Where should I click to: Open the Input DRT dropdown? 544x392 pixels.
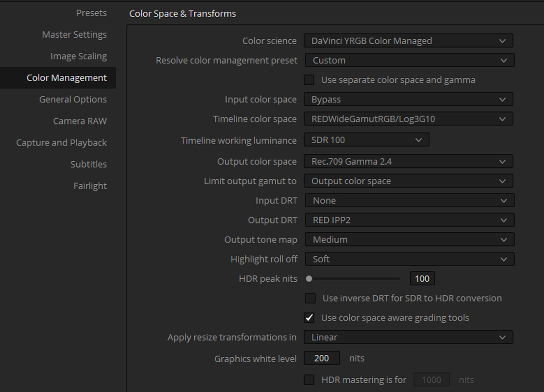click(410, 201)
